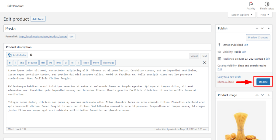The height and width of the screenshot is (140, 276).
Task: Click Copy to a new draft
Action: (229, 77)
